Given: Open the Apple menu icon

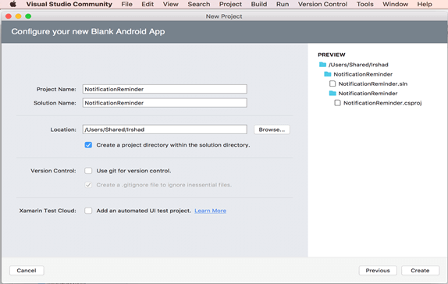Looking at the screenshot, I should pyautogui.click(x=12, y=4).
